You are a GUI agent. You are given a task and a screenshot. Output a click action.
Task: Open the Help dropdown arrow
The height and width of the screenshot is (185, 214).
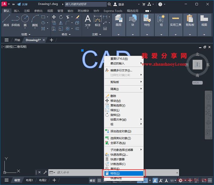[x=165, y=4]
